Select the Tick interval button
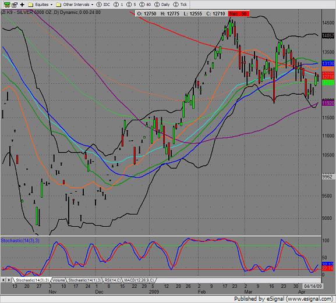The width and height of the screenshot is (336, 303). (180, 5)
